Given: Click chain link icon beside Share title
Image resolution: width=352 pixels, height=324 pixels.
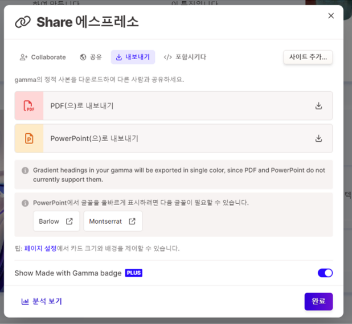Looking at the screenshot, I should [23, 22].
